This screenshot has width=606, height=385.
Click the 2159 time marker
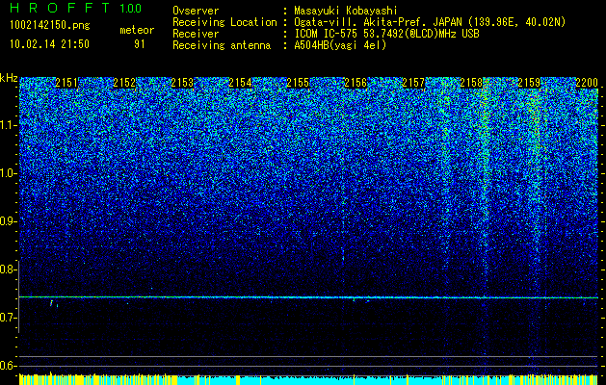529,83
